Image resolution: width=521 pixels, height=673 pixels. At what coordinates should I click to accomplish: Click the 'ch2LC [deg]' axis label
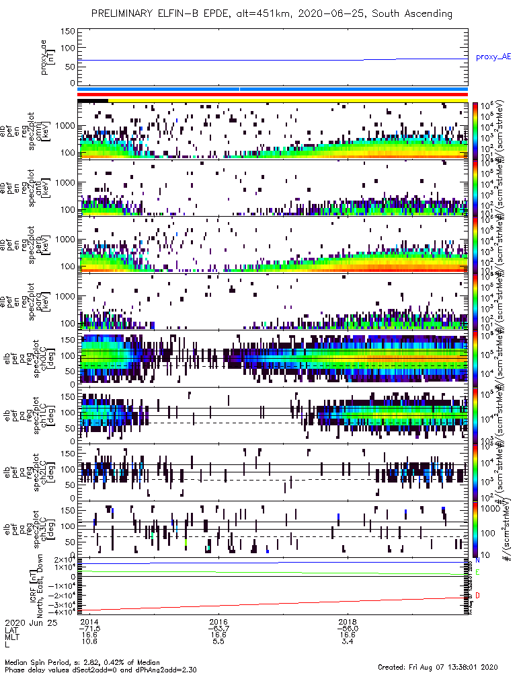click(46, 472)
